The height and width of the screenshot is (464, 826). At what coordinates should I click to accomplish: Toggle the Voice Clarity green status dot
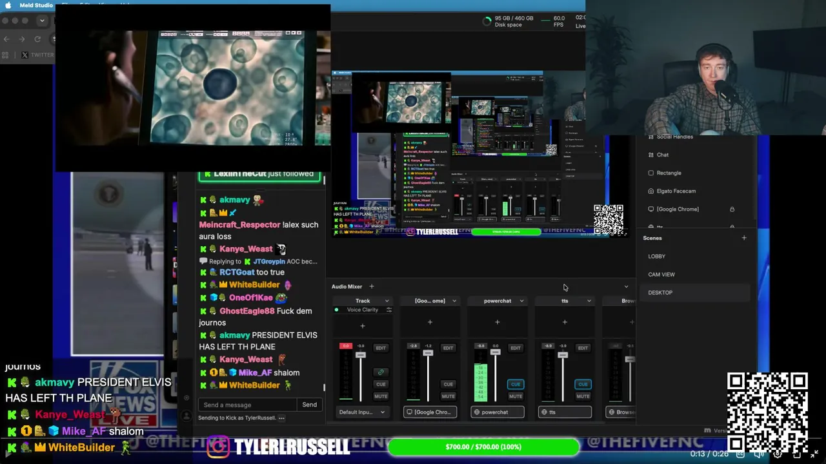336,310
